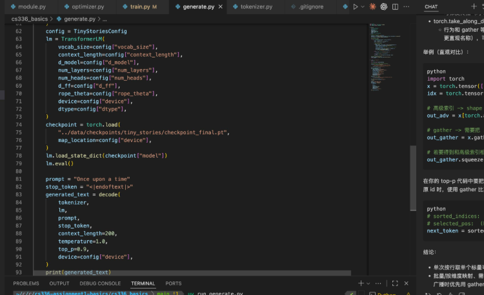Image resolution: width=484 pixels, height=295 pixels.
Task: Click 'lm = TransformerLM(' code line
Action: coord(75,39)
